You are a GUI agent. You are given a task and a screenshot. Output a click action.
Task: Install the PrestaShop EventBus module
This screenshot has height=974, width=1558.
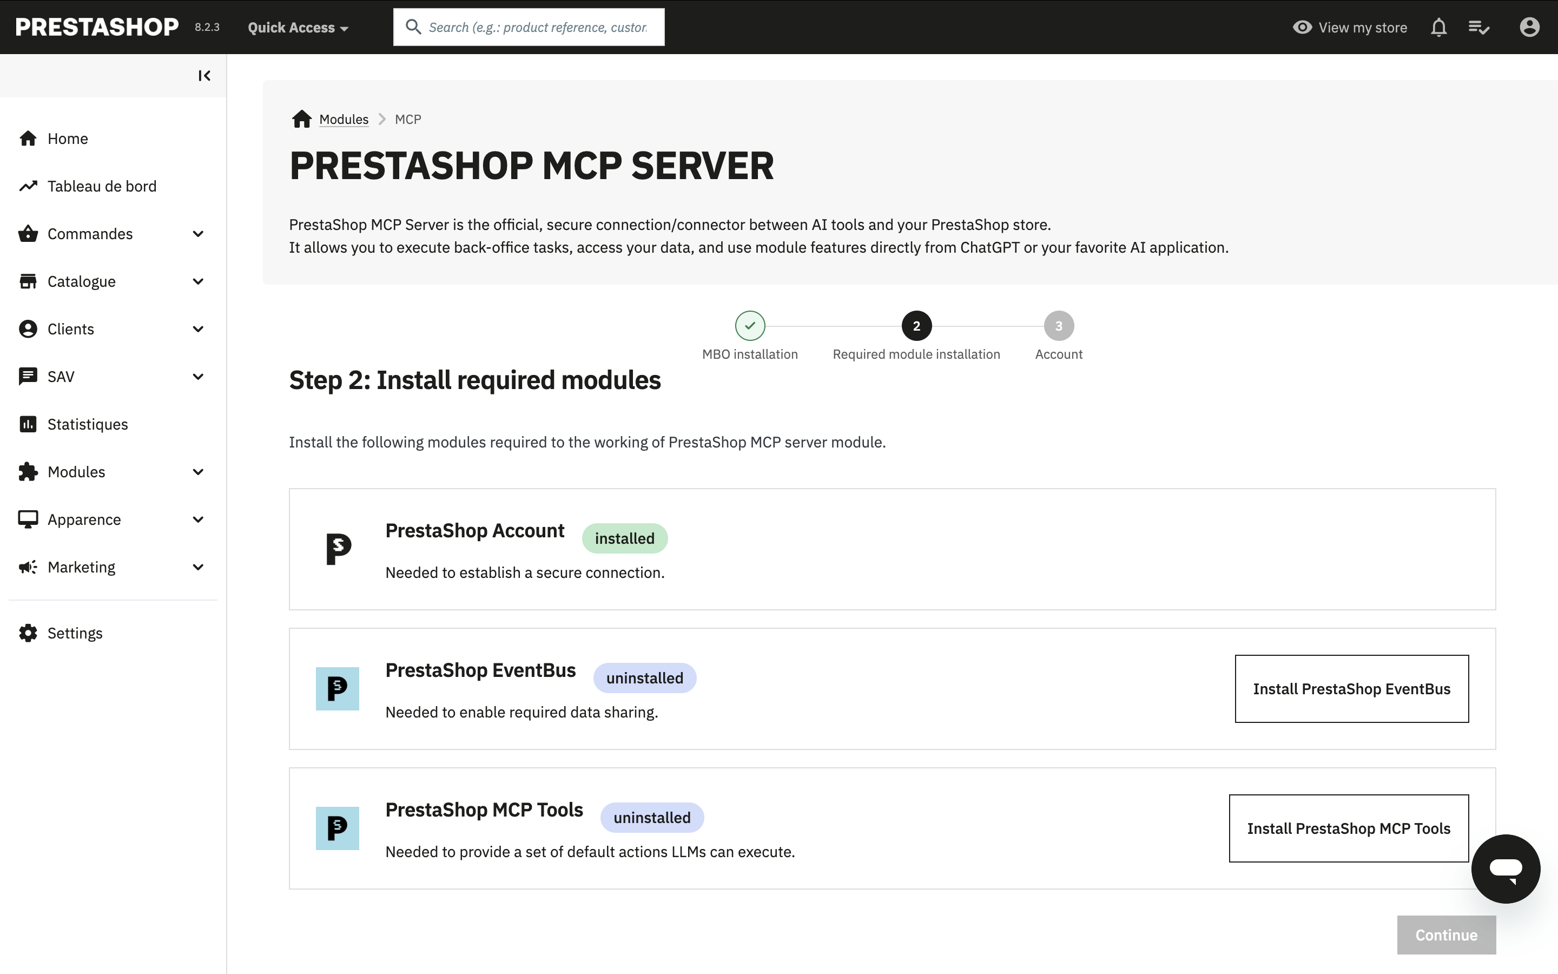coord(1351,689)
